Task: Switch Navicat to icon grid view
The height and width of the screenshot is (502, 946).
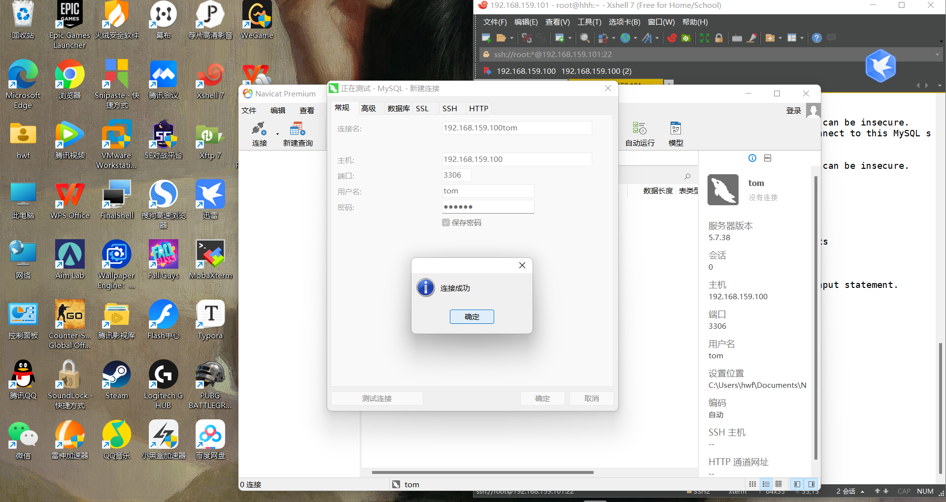Action: click(x=752, y=484)
